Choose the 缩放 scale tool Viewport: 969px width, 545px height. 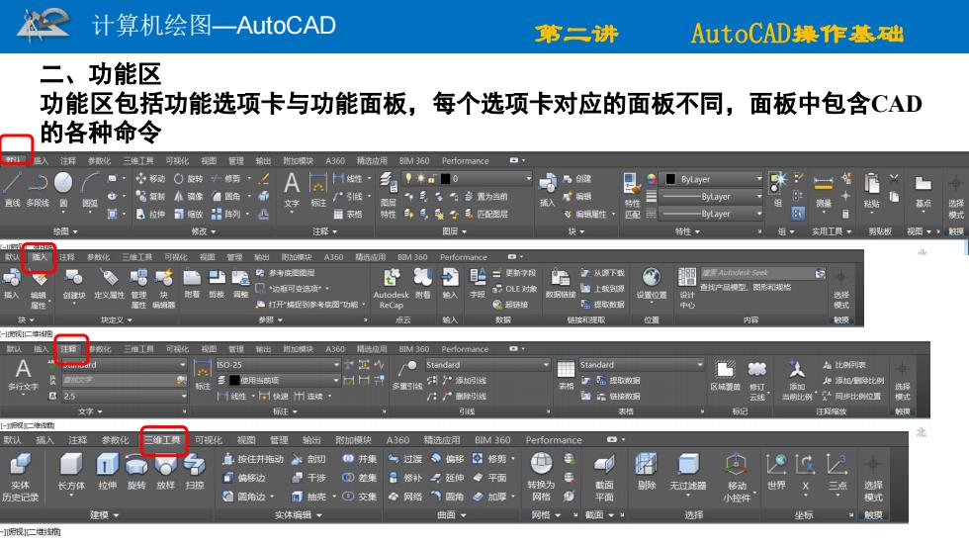188,214
